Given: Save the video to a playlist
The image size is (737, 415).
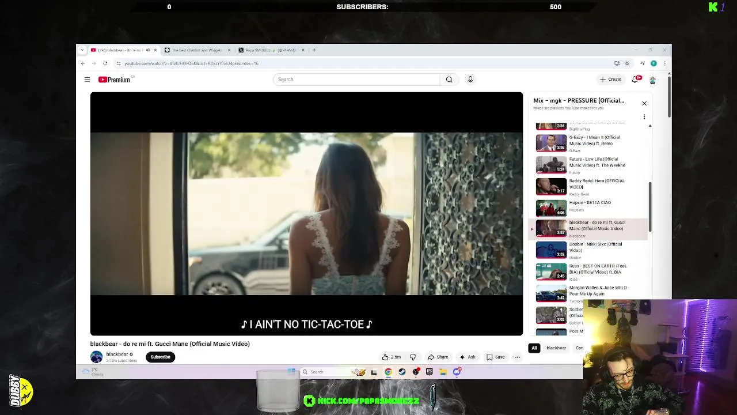Looking at the screenshot, I should 496,357.
